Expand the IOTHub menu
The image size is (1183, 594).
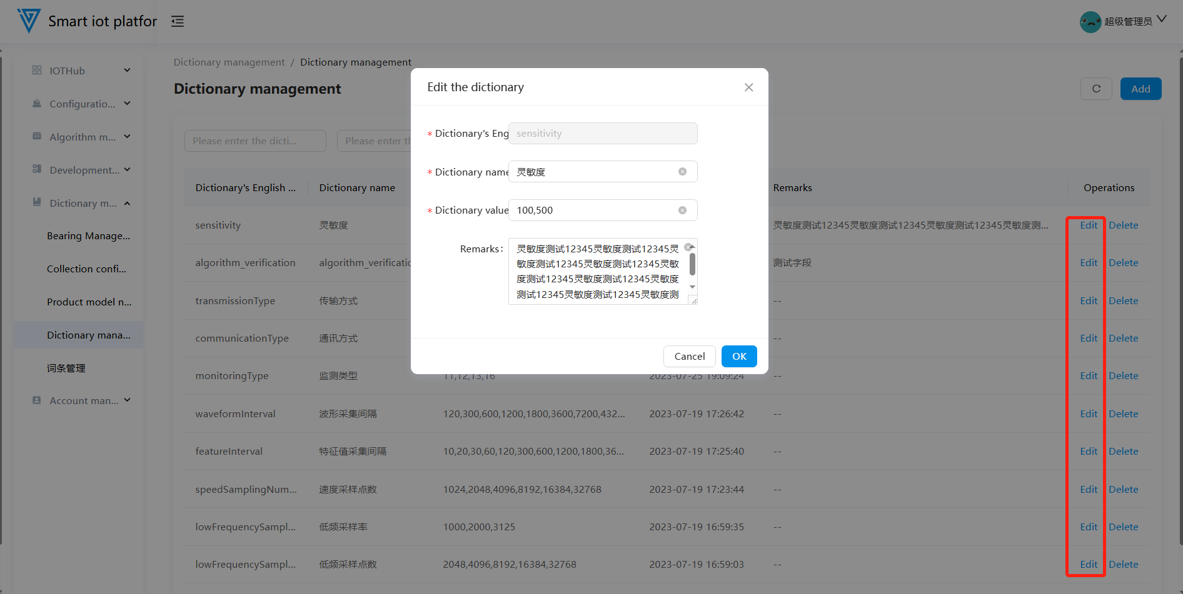tap(127, 70)
